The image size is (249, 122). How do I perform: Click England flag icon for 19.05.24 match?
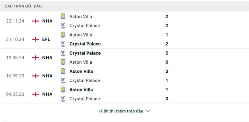(x=35, y=57)
